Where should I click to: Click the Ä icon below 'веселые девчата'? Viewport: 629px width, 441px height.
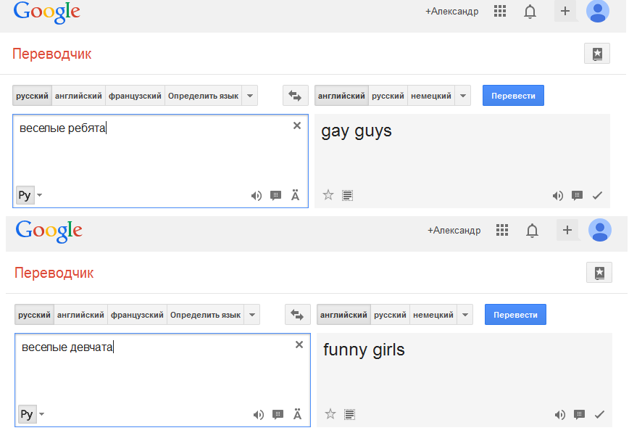pos(297,415)
